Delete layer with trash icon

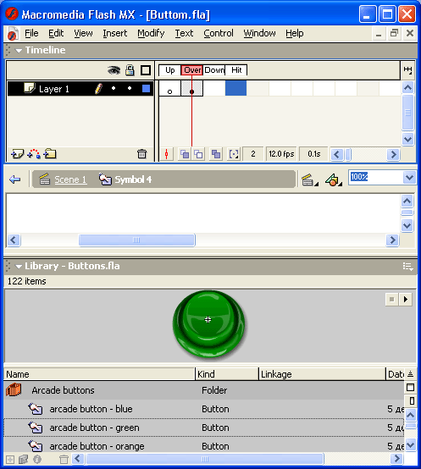tap(141, 154)
